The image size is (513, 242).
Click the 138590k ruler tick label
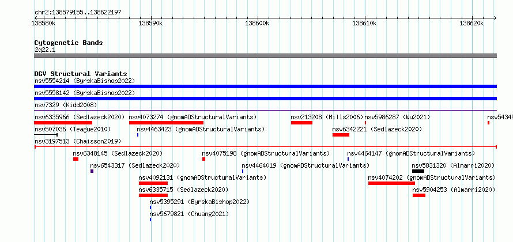[x=150, y=23]
